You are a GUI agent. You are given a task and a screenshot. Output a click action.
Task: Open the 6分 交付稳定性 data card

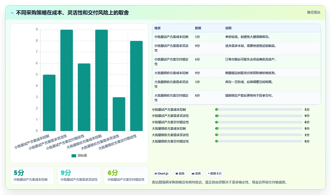point(126,175)
